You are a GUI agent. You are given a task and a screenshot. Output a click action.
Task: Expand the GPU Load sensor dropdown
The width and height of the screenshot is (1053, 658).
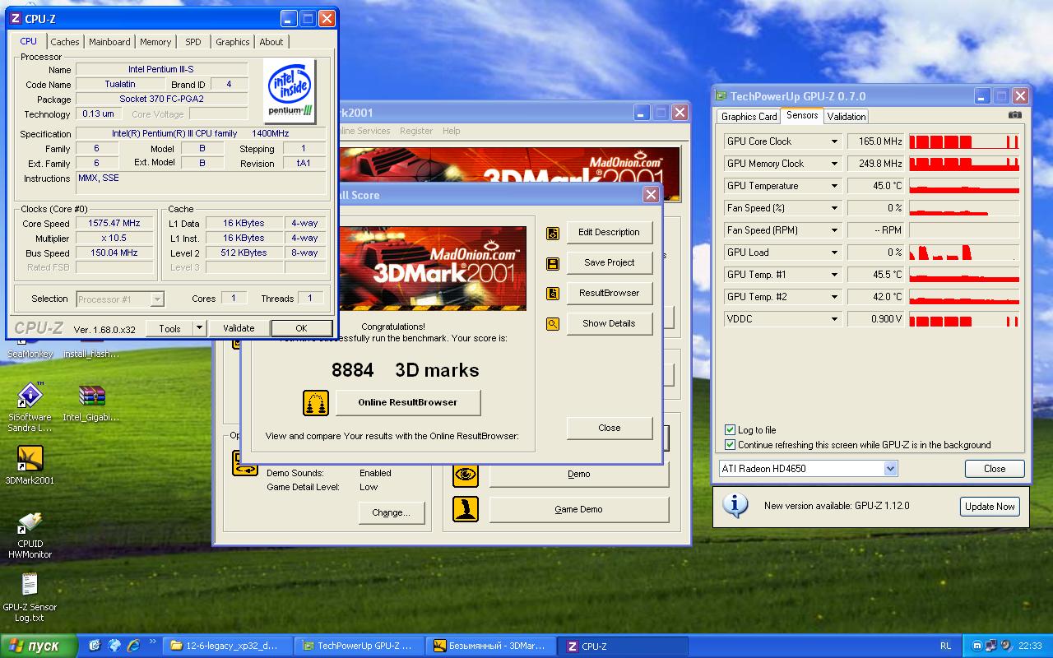click(x=834, y=253)
